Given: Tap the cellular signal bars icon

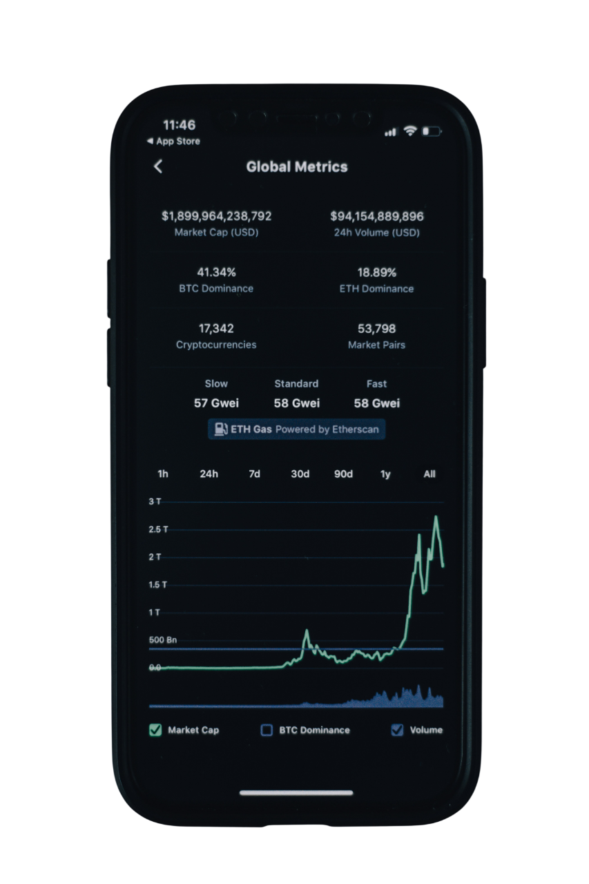Looking at the screenshot, I should [391, 132].
